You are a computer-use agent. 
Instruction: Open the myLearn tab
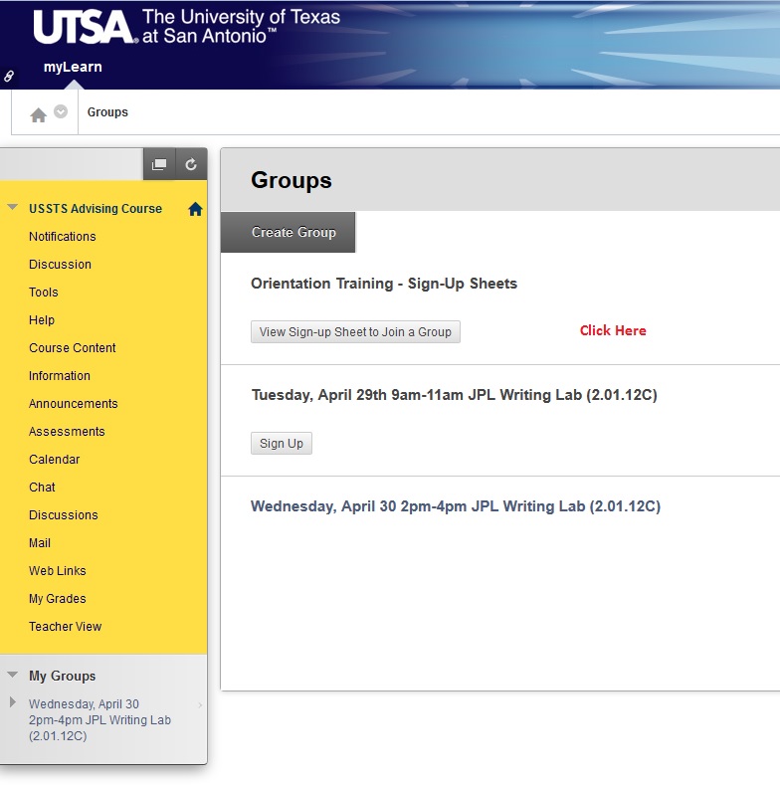click(73, 68)
